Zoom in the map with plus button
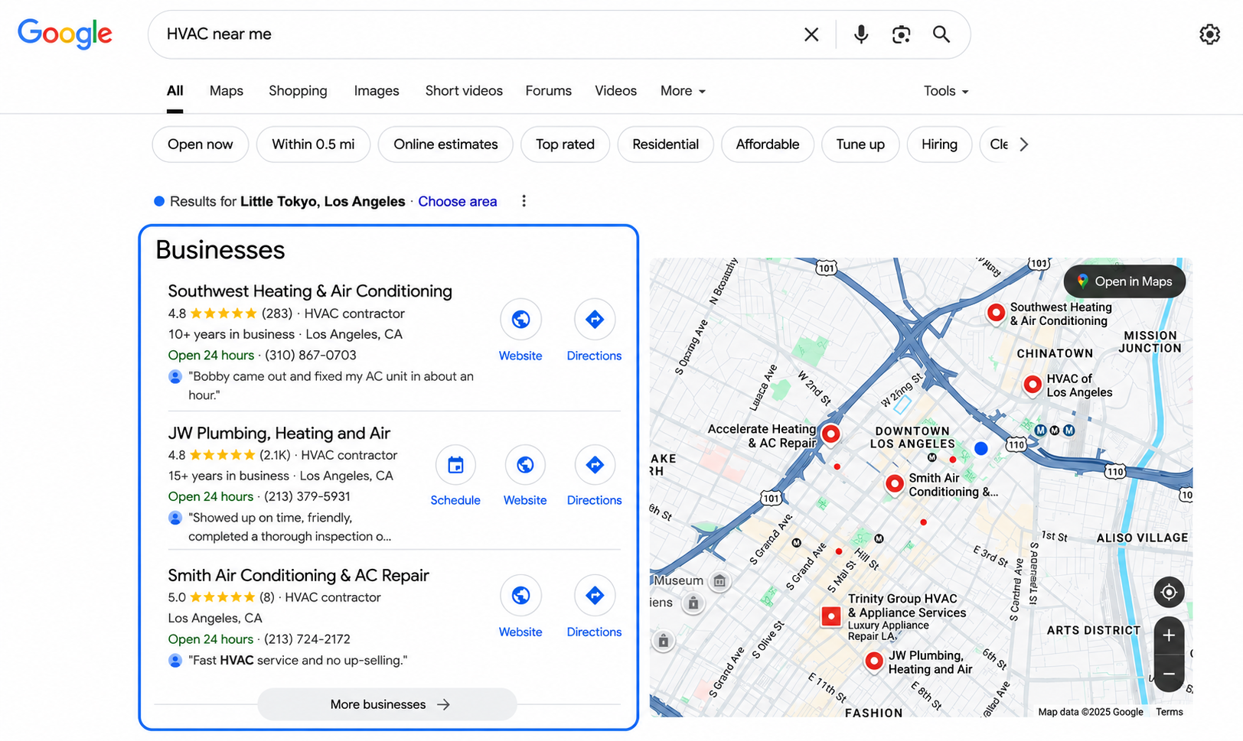Screen dimensions: 1243x741 [1169, 635]
